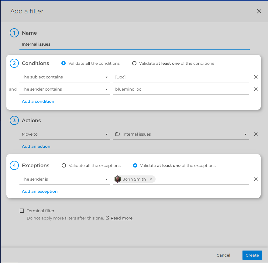The image size is (268, 263).
Task: Click the Add a condition link
Action: coord(38,101)
